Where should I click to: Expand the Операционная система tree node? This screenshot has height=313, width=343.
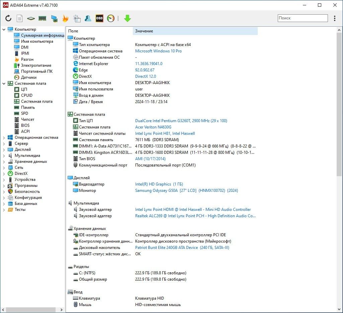(4, 137)
